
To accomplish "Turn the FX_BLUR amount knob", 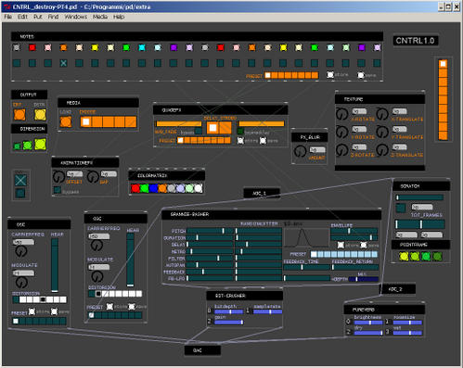I will point(300,151).
